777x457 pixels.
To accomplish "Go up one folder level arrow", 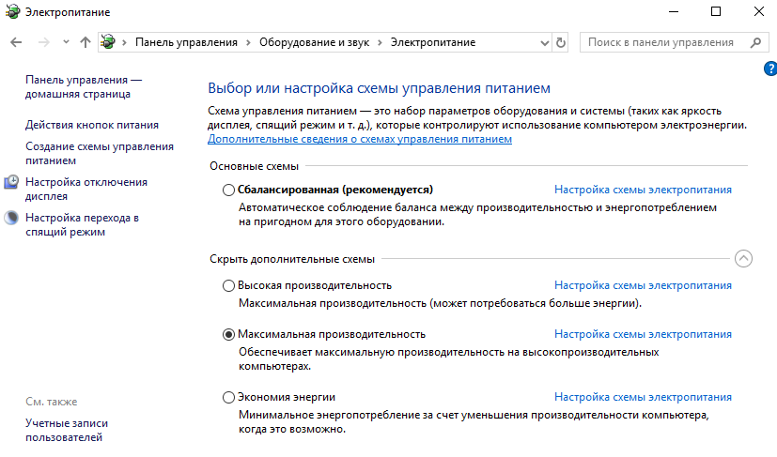I will pyautogui.click(x=85, y=43).
